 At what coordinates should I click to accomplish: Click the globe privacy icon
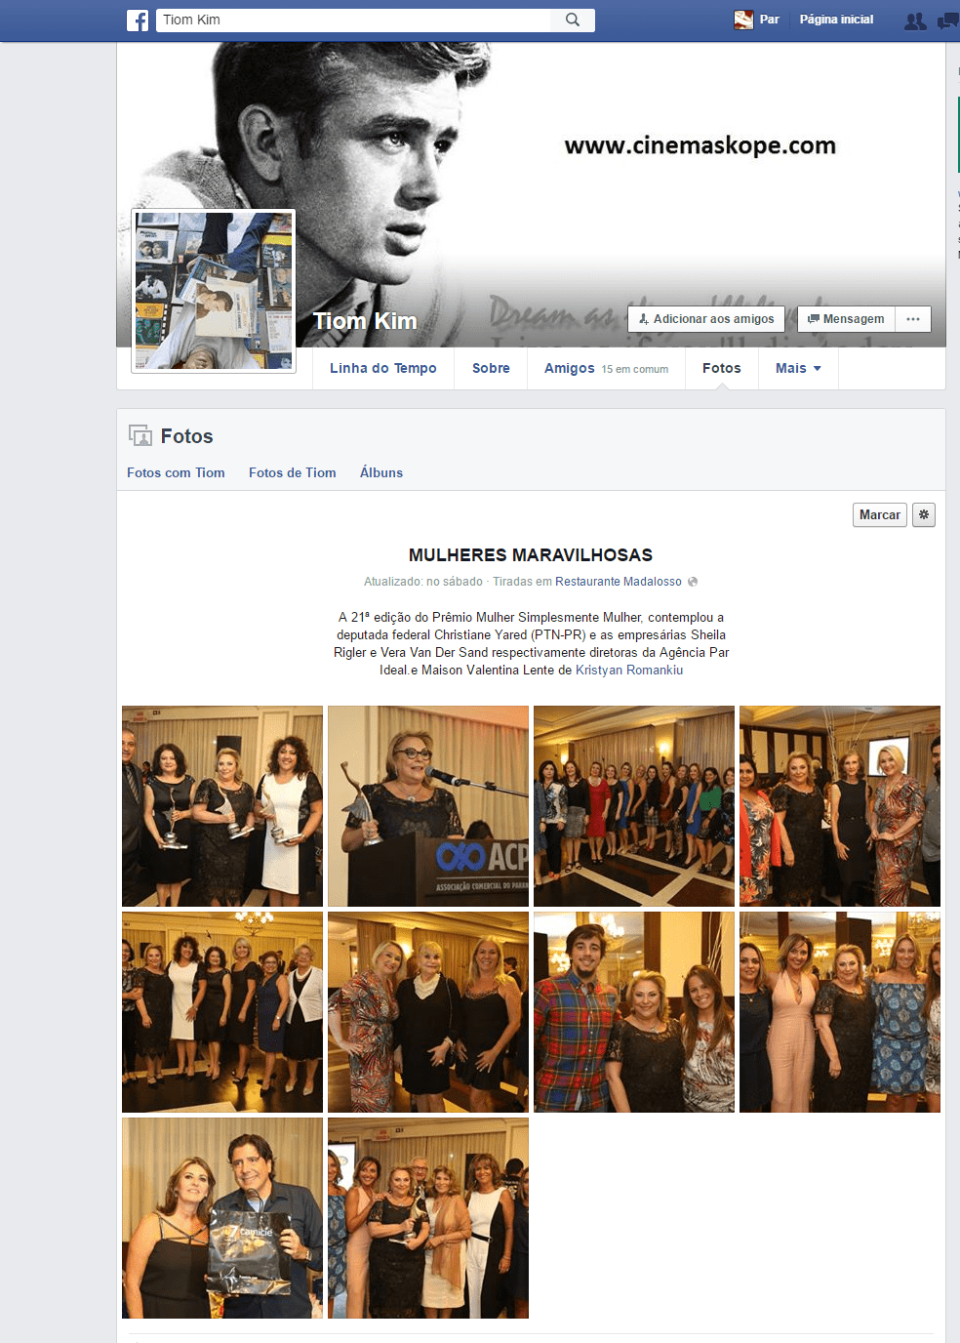693,582
